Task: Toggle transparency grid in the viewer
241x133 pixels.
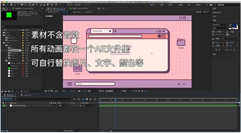Action: point(103,91)
